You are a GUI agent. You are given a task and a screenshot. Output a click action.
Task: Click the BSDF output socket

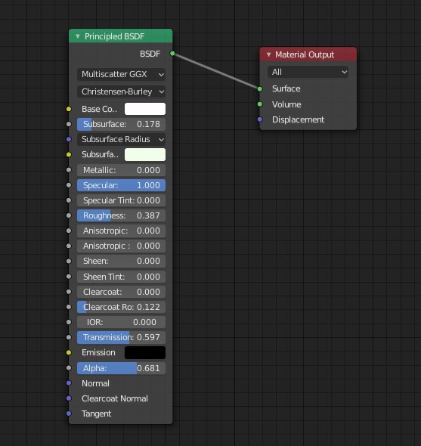tap(172, 54)
